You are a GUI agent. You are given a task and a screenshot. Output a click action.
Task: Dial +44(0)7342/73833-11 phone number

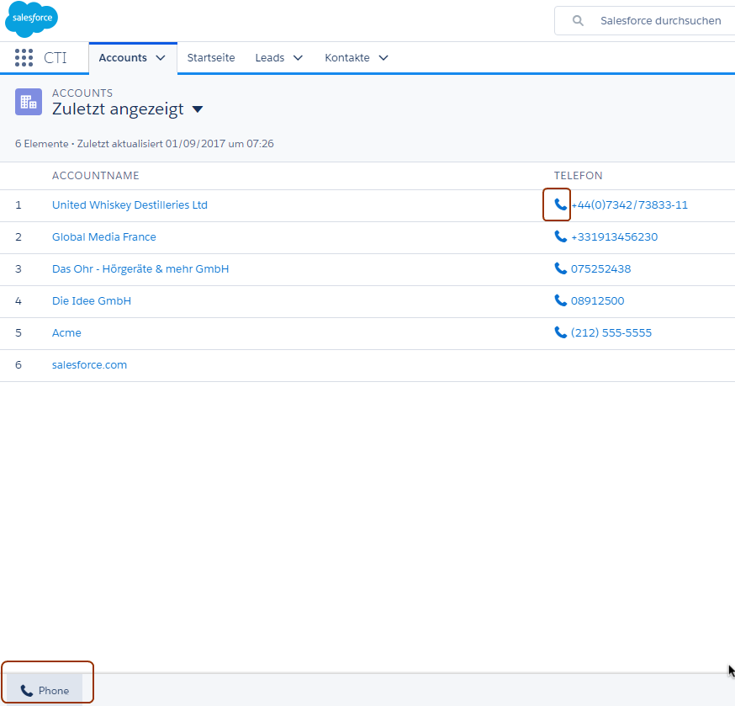[x=630, y=205]
